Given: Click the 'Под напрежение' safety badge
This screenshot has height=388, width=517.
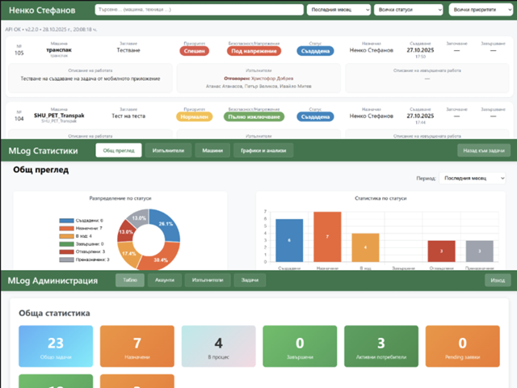Looking at the screenshot, I should pyautogui.click(x=254, y=51).
